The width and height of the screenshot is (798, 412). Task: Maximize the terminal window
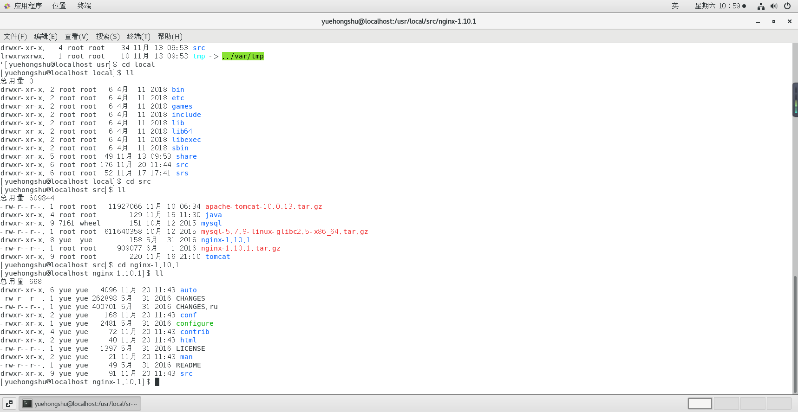[x=774, y=21]
